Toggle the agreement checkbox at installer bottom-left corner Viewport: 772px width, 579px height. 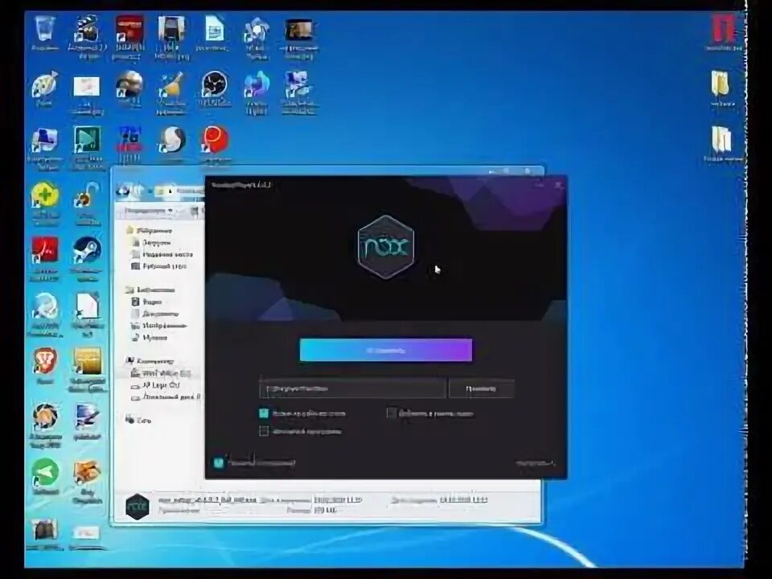(218, 462)
